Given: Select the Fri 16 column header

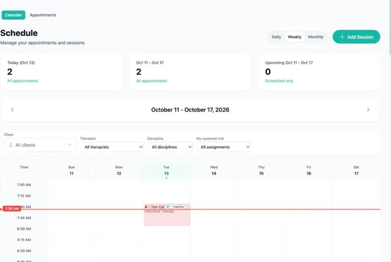Looking at the screenshot, I should coord(309,170).
